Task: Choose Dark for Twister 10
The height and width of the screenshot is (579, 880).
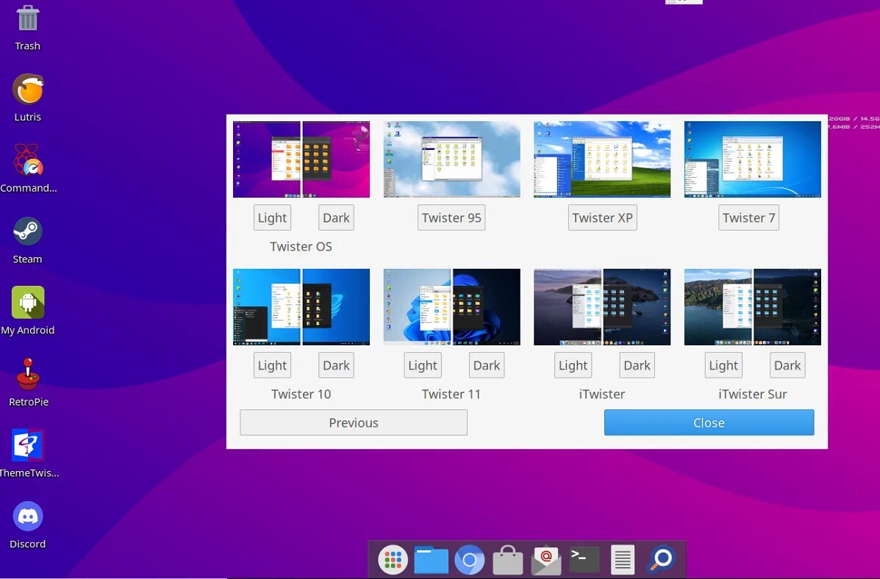Action: coord(336,365)
